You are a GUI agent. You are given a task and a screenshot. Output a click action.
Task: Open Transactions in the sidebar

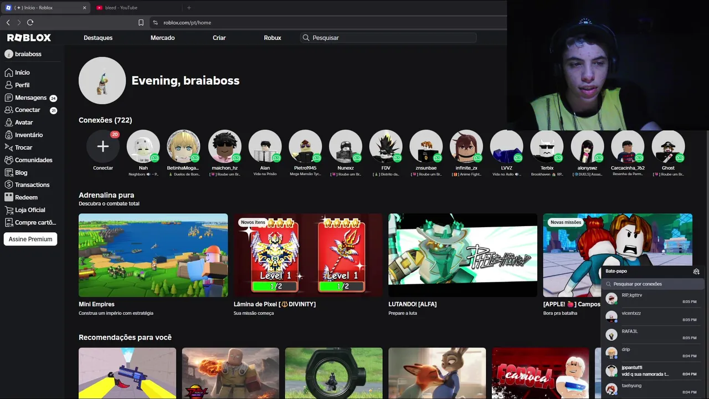click(x=27, y=185)
